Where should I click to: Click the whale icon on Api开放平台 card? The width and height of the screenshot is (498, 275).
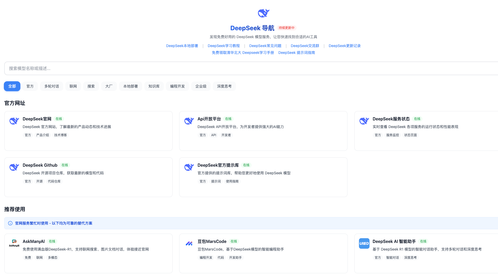tap(189, 121)
